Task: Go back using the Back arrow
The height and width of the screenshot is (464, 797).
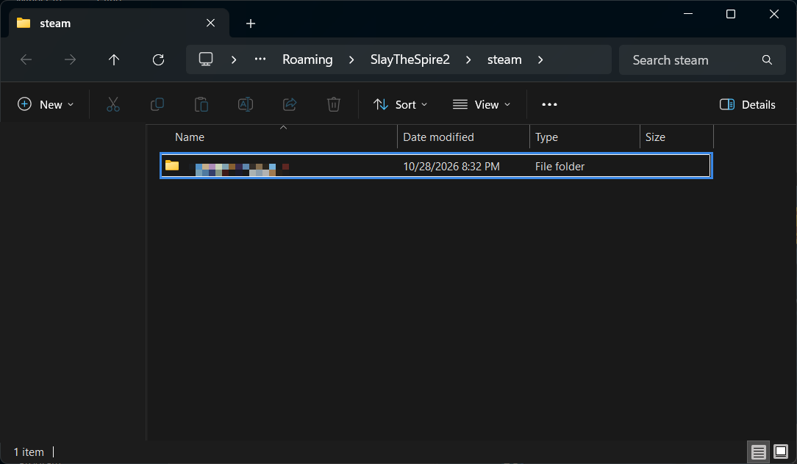Action: pos(26,60)
